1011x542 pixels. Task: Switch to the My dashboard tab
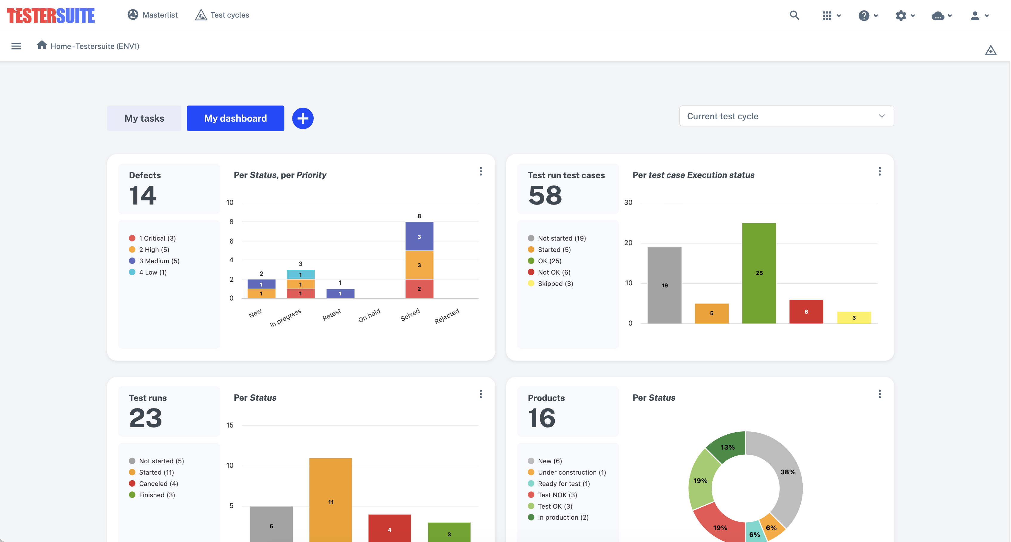pos(235,118)
